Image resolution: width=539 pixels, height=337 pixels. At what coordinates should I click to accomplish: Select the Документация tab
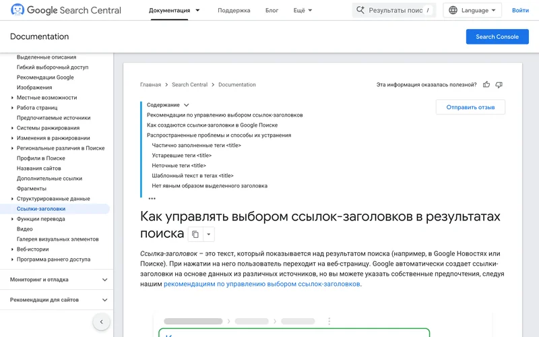pos(169,10)
